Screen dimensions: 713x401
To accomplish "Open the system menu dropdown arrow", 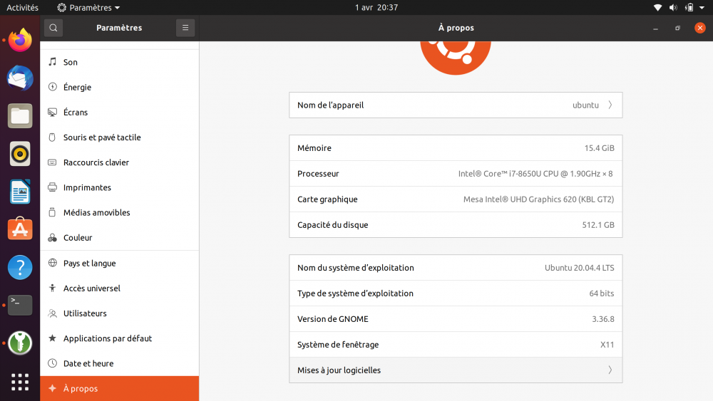I will 702,7.
